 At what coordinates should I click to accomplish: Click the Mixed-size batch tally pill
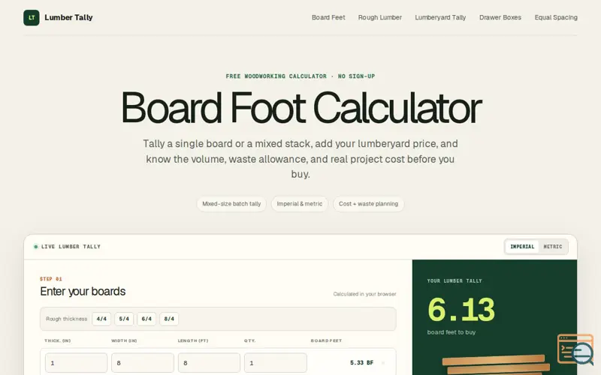(231, 204)
